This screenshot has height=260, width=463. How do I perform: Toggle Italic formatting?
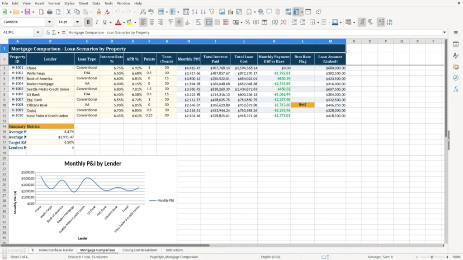click(97, 22)
